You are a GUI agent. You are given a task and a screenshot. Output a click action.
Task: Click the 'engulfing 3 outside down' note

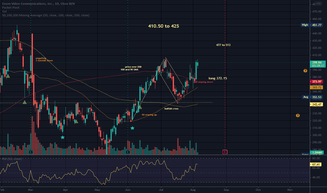pos(44,59)
